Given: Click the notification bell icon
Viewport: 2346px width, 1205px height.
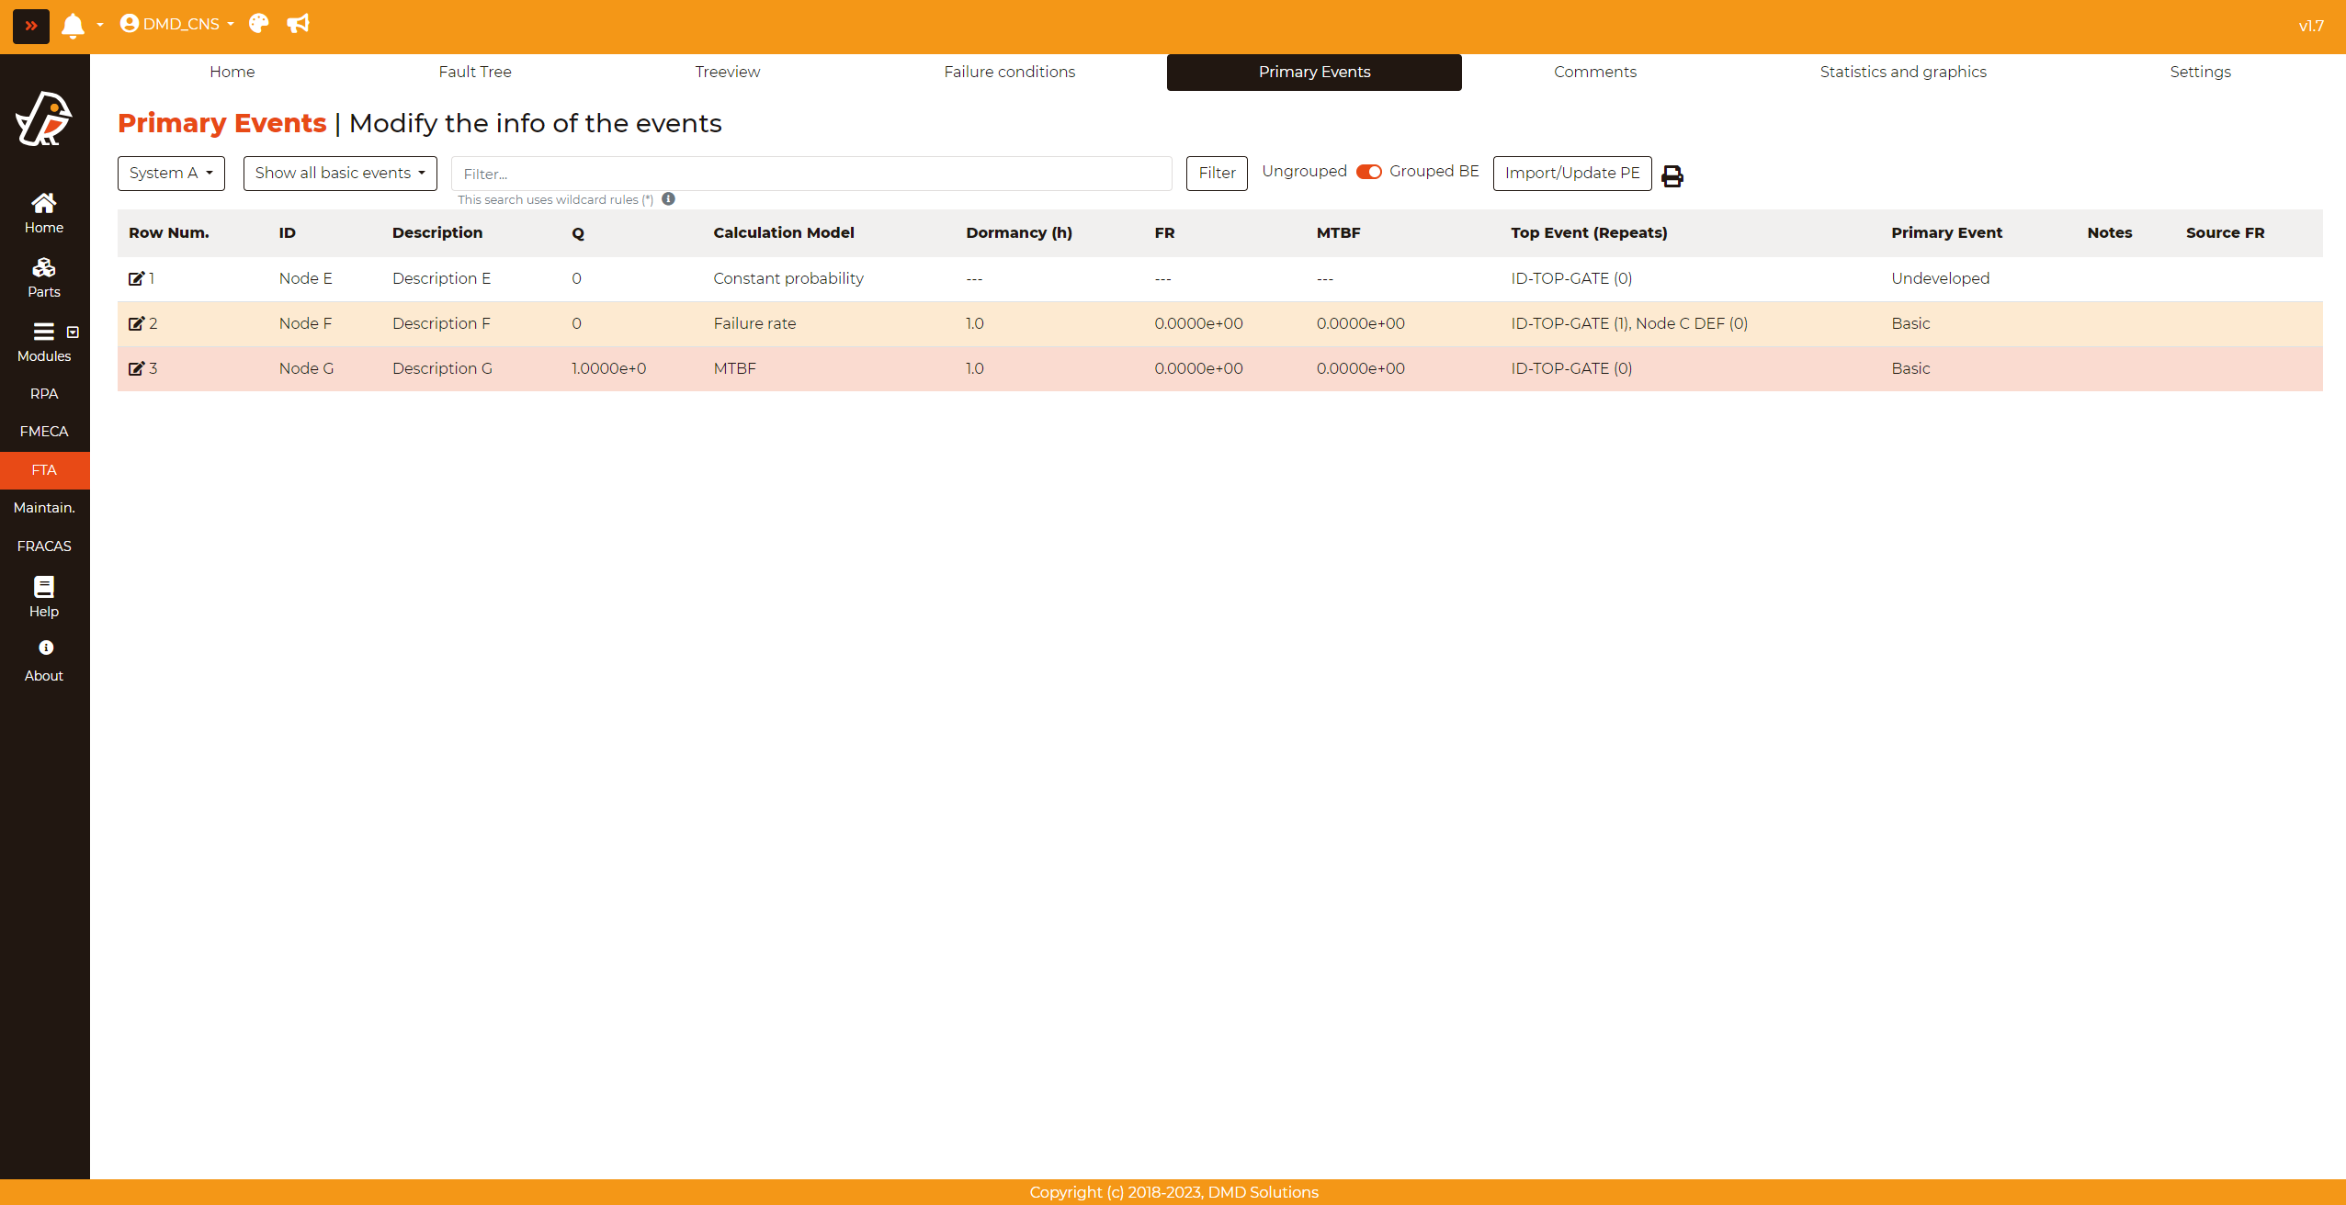Looking at the screenshot, I should click(73, 25).
